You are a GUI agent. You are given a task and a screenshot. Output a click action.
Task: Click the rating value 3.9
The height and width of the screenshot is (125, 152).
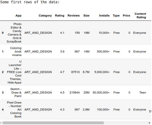62,51
